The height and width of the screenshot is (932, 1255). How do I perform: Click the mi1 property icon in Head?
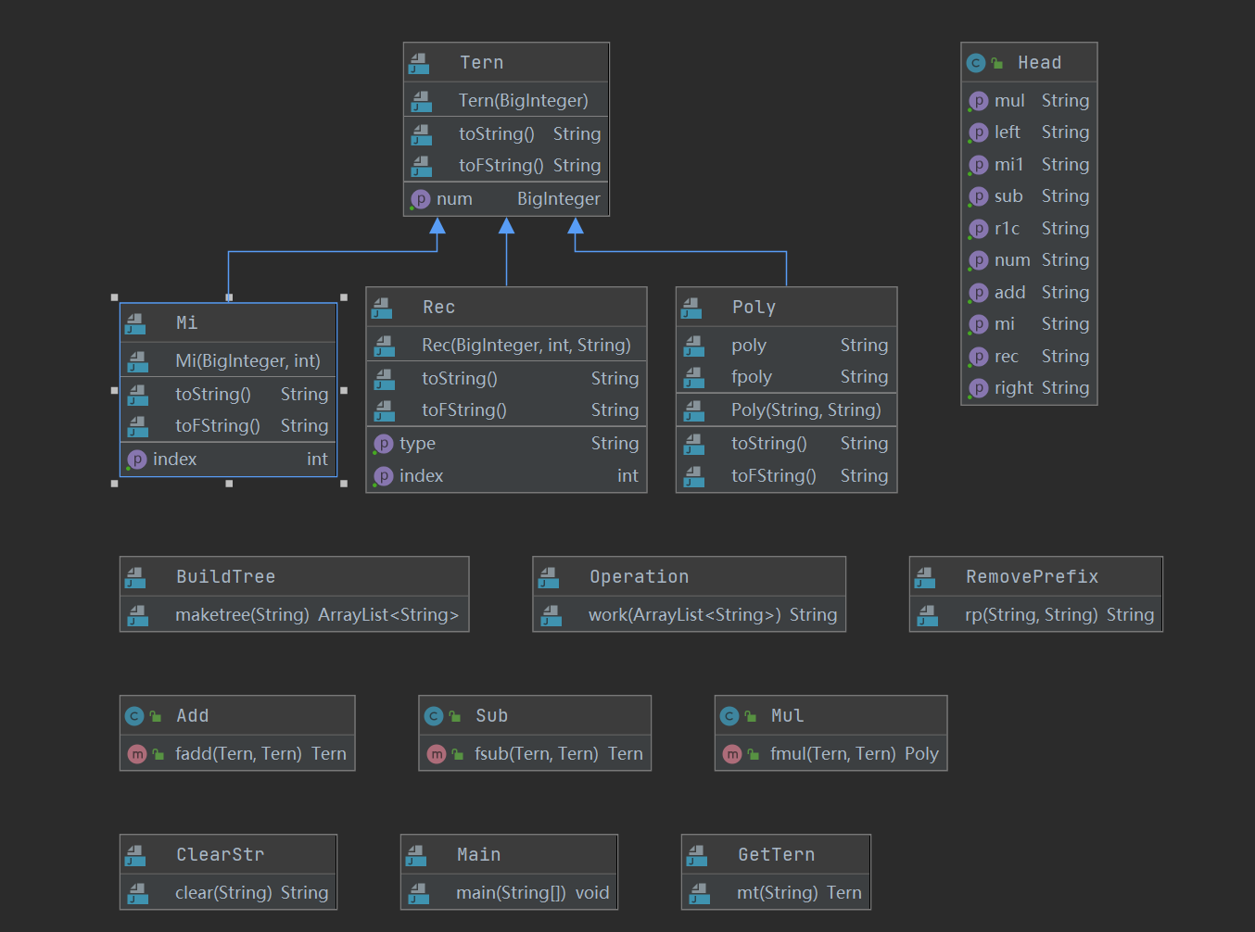tap(978, 165)
